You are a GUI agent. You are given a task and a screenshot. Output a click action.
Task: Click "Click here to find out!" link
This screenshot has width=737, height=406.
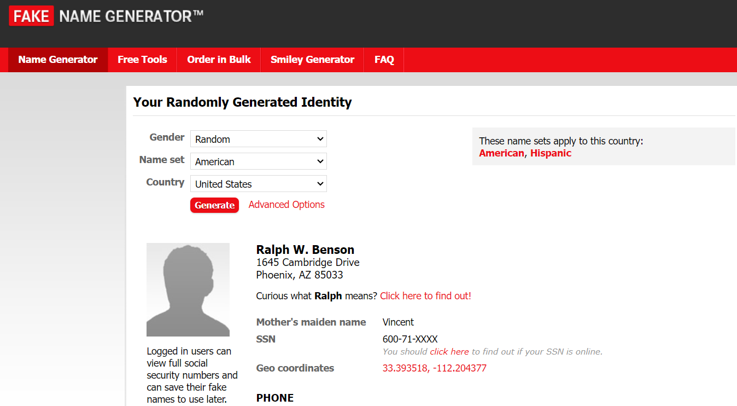tap(425, 296)
